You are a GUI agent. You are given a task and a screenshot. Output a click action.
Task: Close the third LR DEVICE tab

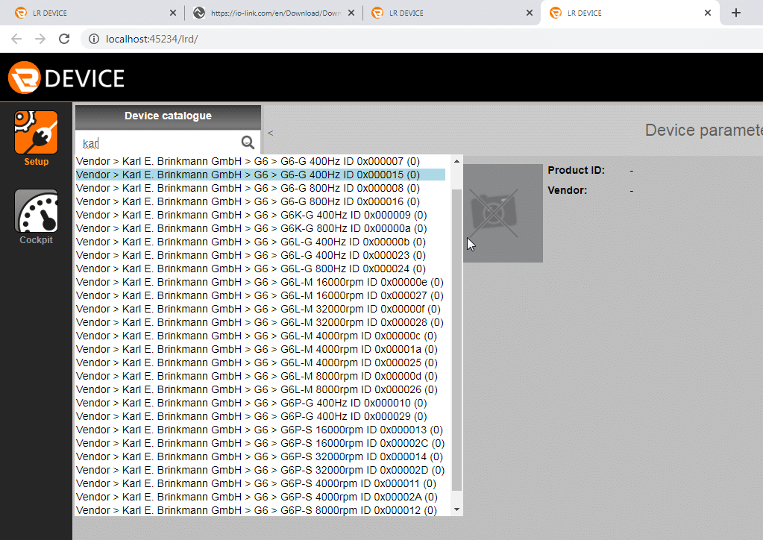[530, 13]
